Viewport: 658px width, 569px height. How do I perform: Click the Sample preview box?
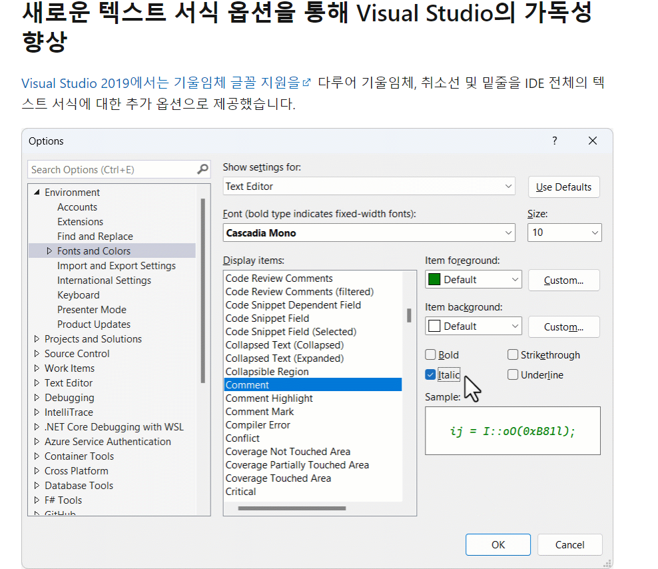[x=513, y=431]
